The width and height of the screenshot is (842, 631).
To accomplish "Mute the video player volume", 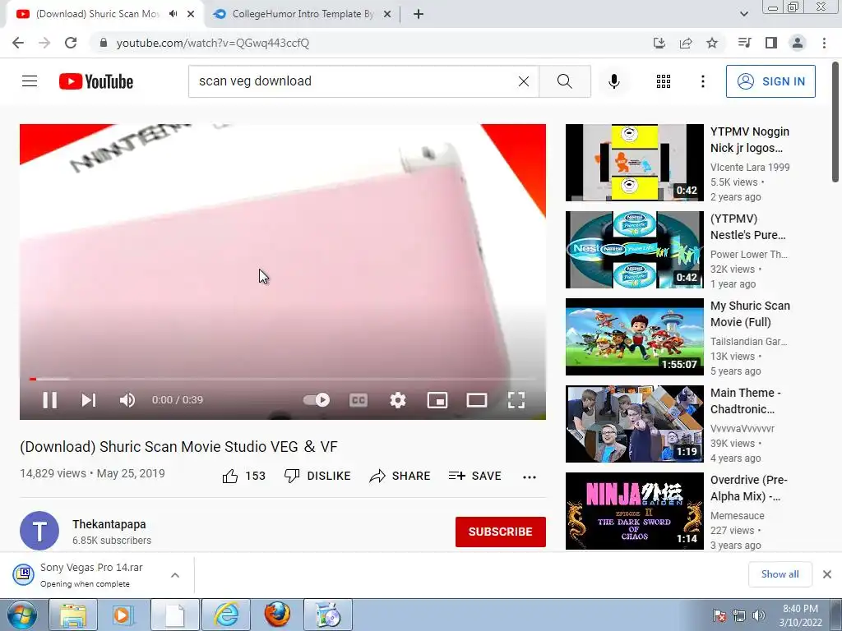I will [127, 400].
